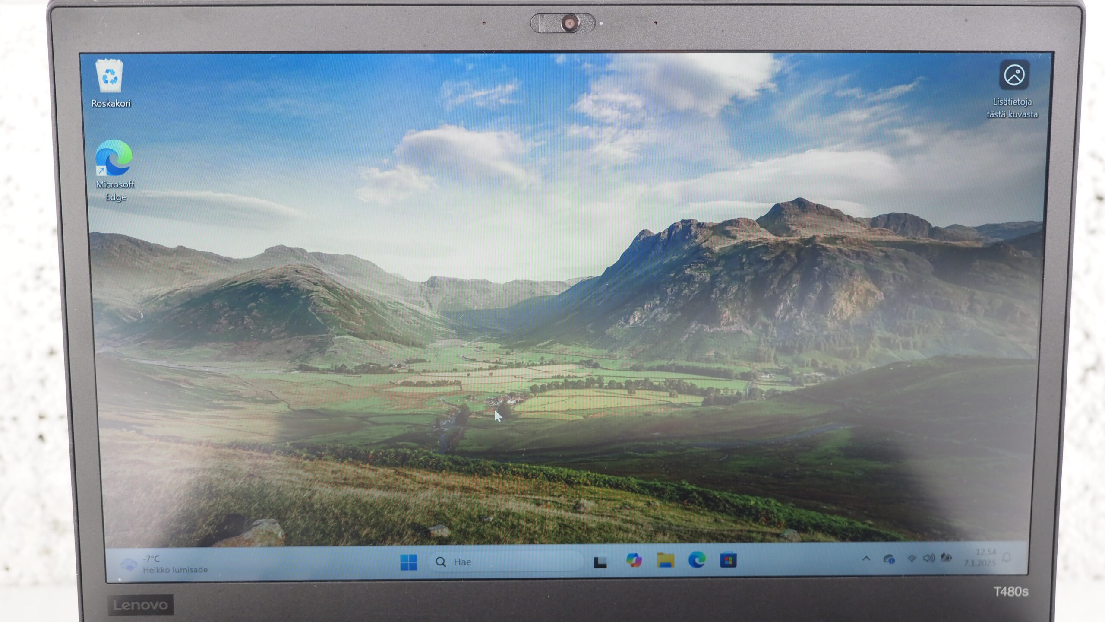Click the Heikko lumisade weather text
The width and height of the screenshot is (1105, 622).
coord(175,570)
